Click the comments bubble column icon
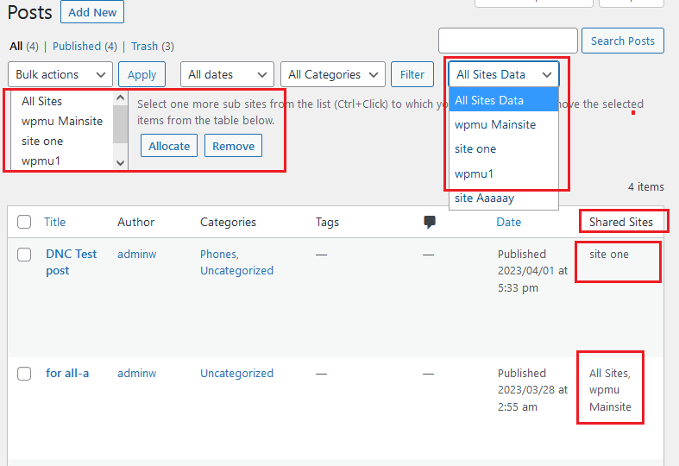Viewport: 679px width, 466px height. point(430,222)
